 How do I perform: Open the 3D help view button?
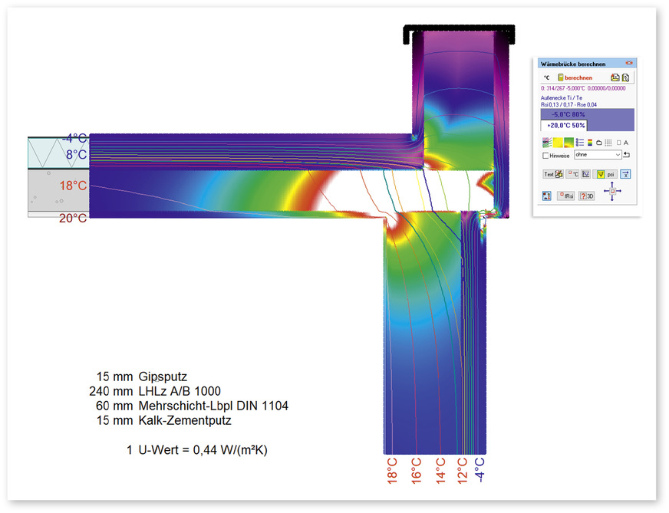click(x=588, y=196)
